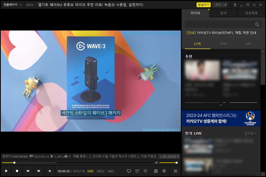Click the AVC1 video codec badge
This screenshot has width=266, height=177.
(x=101, y=171)
